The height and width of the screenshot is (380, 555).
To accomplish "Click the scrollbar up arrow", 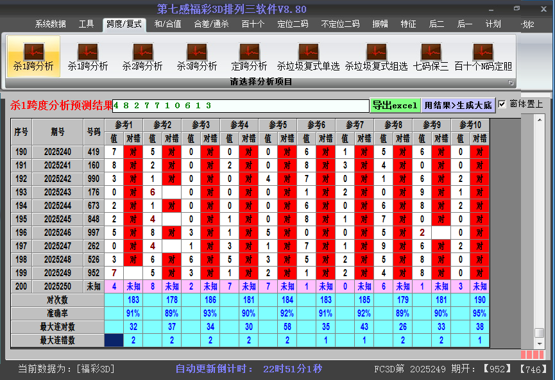I will tap(540, 120).
